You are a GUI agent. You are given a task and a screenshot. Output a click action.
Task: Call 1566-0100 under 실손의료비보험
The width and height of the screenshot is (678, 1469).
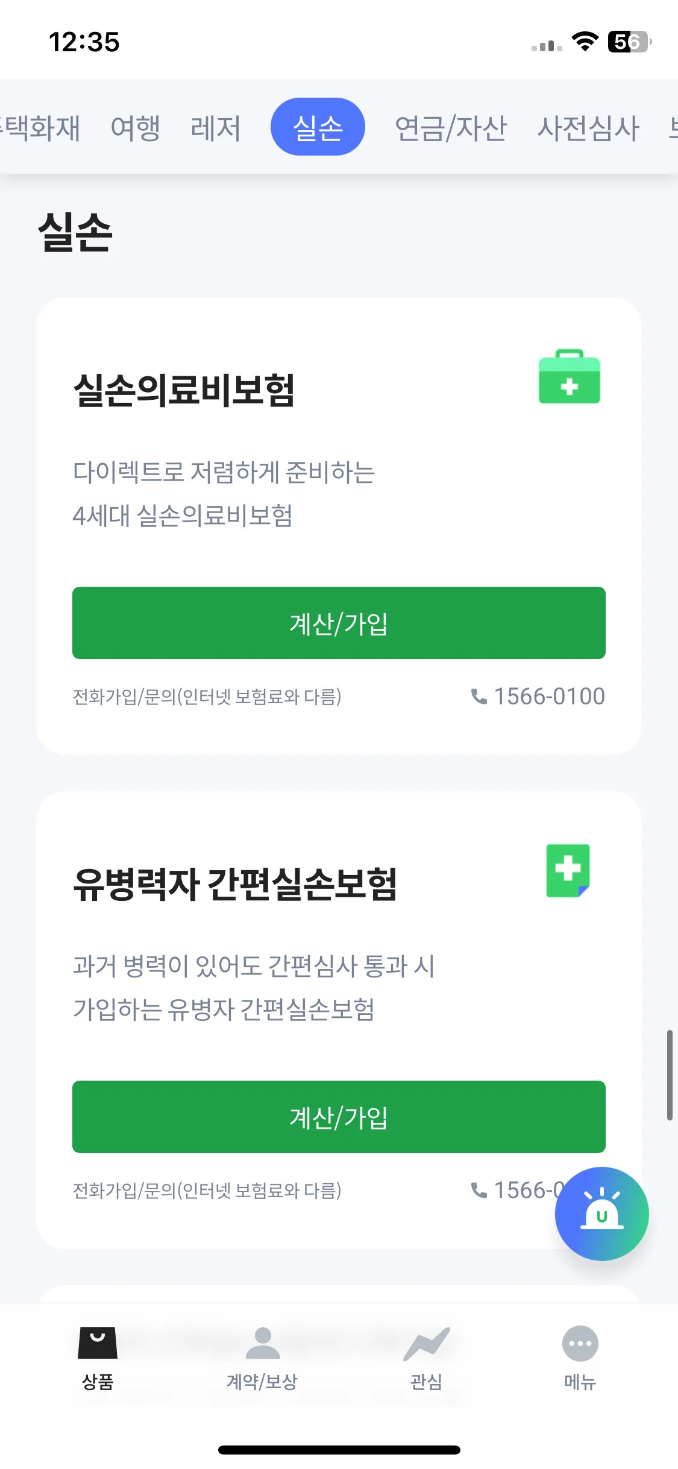(x=549, y=697)
